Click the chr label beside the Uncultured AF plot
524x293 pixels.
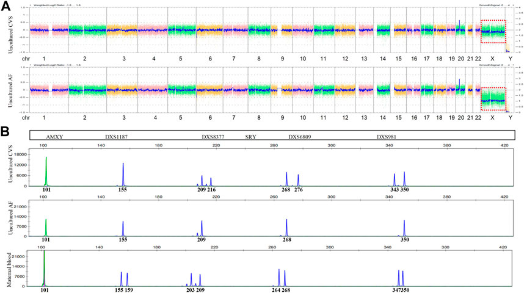pos(26,118)
